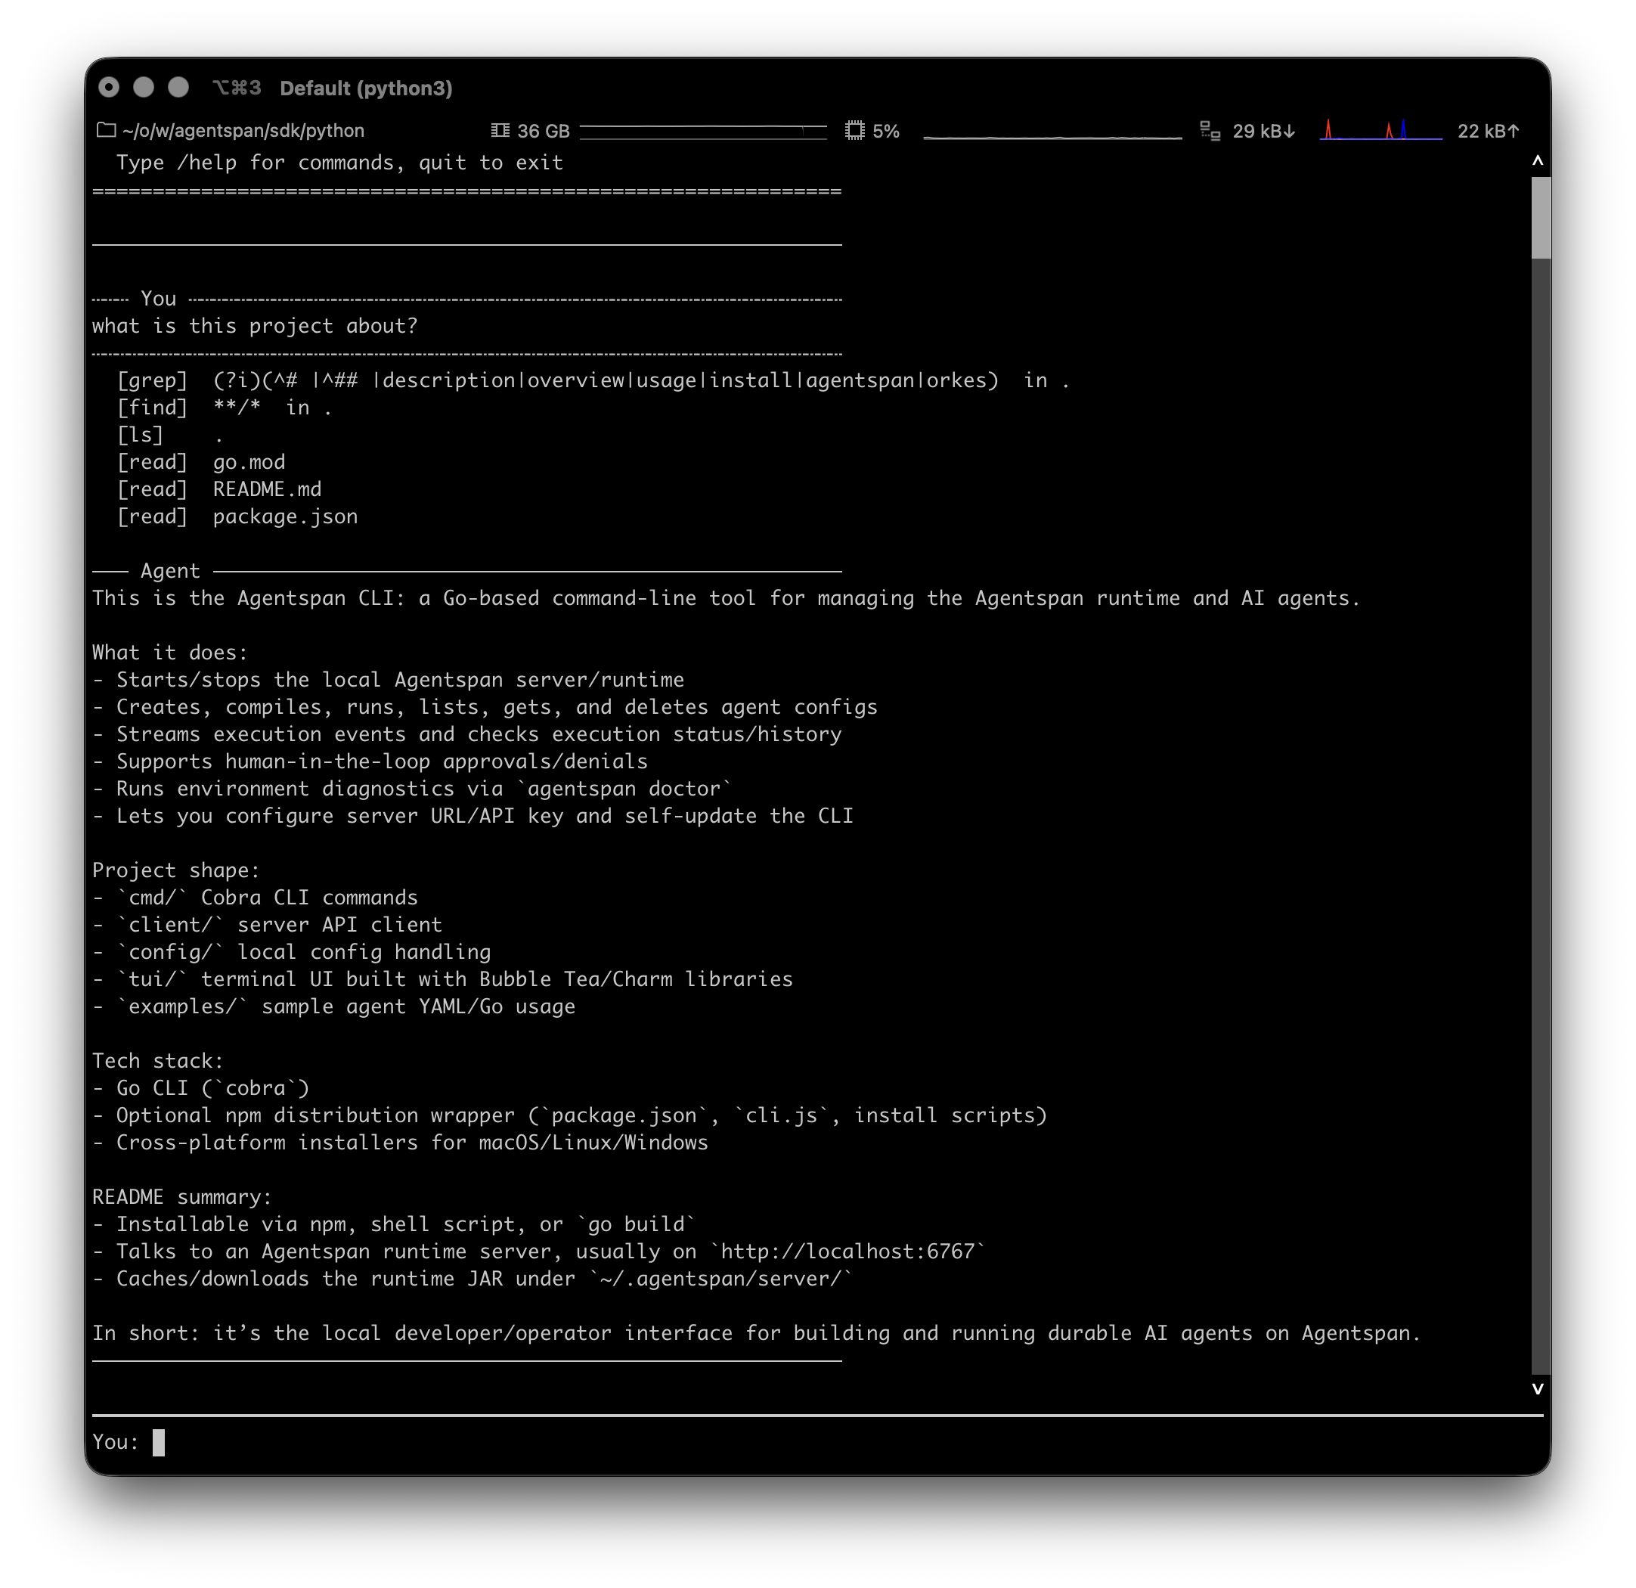
Task: Click the memory usage graph bar
Action: [703, 131]
